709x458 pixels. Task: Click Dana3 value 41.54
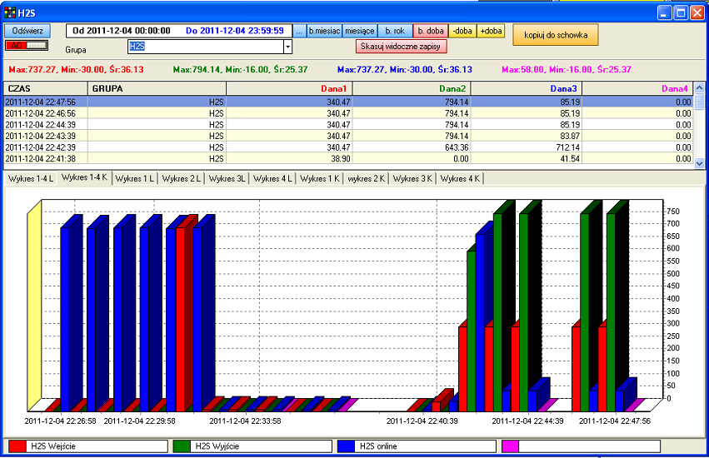pyautogui.click(x=570, y=159)
